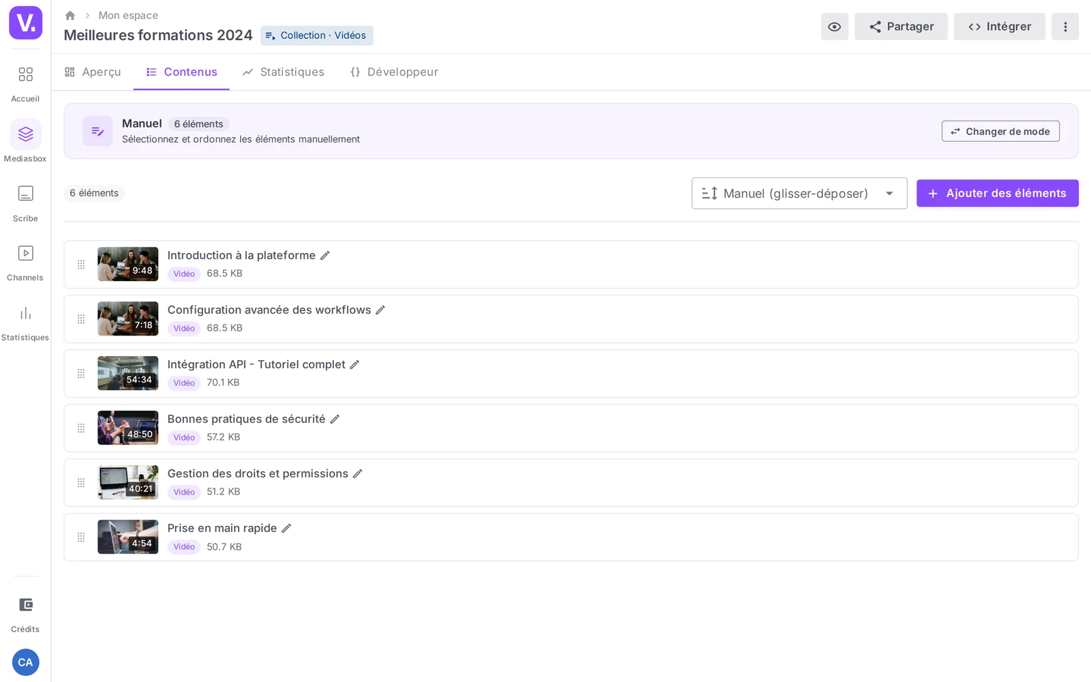The height and width of the screenshot is (682, 1091).
Task: Click the 6 éléments count chip above list
Action: click(94, 193)
